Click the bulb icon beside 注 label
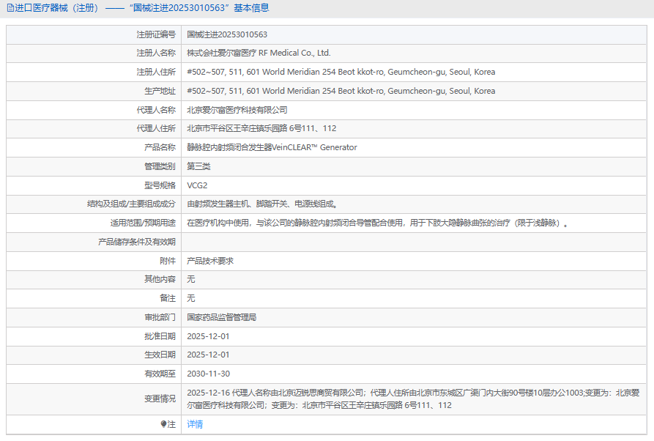654x441 pixels. tap(163, 424)
